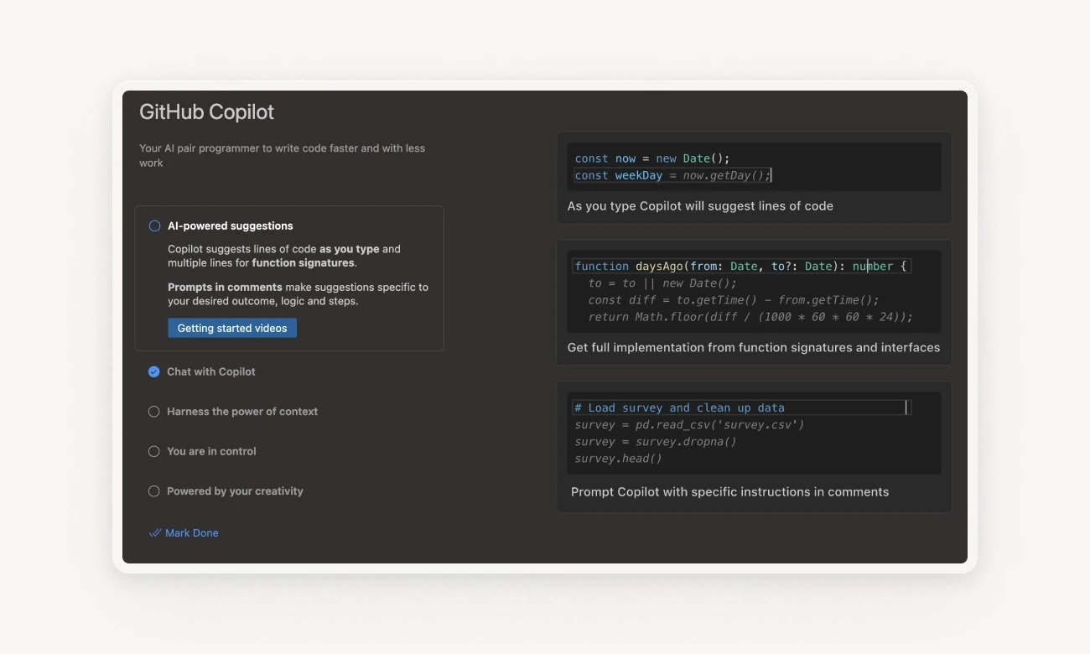
Task: Click the 'Your AI pair programmer' subtitle text
Action: coord(283,156)
